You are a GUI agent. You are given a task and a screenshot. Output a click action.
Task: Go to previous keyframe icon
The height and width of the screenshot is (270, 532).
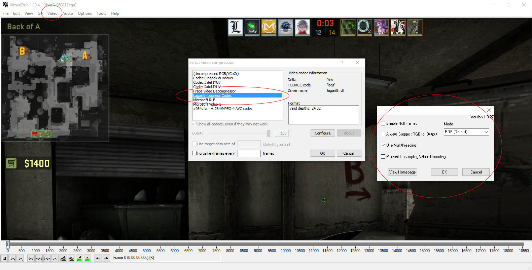(63, 259)
